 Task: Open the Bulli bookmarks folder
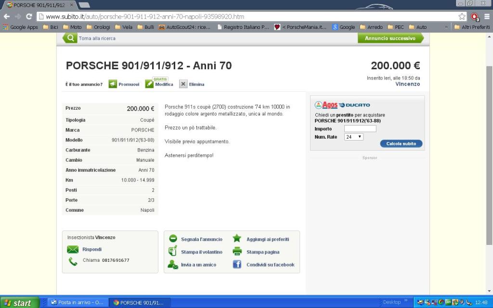[x=146, y=27]
